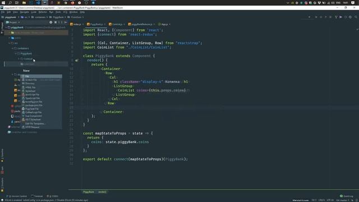Toggle the Version Control tool window

click(17, 196)
